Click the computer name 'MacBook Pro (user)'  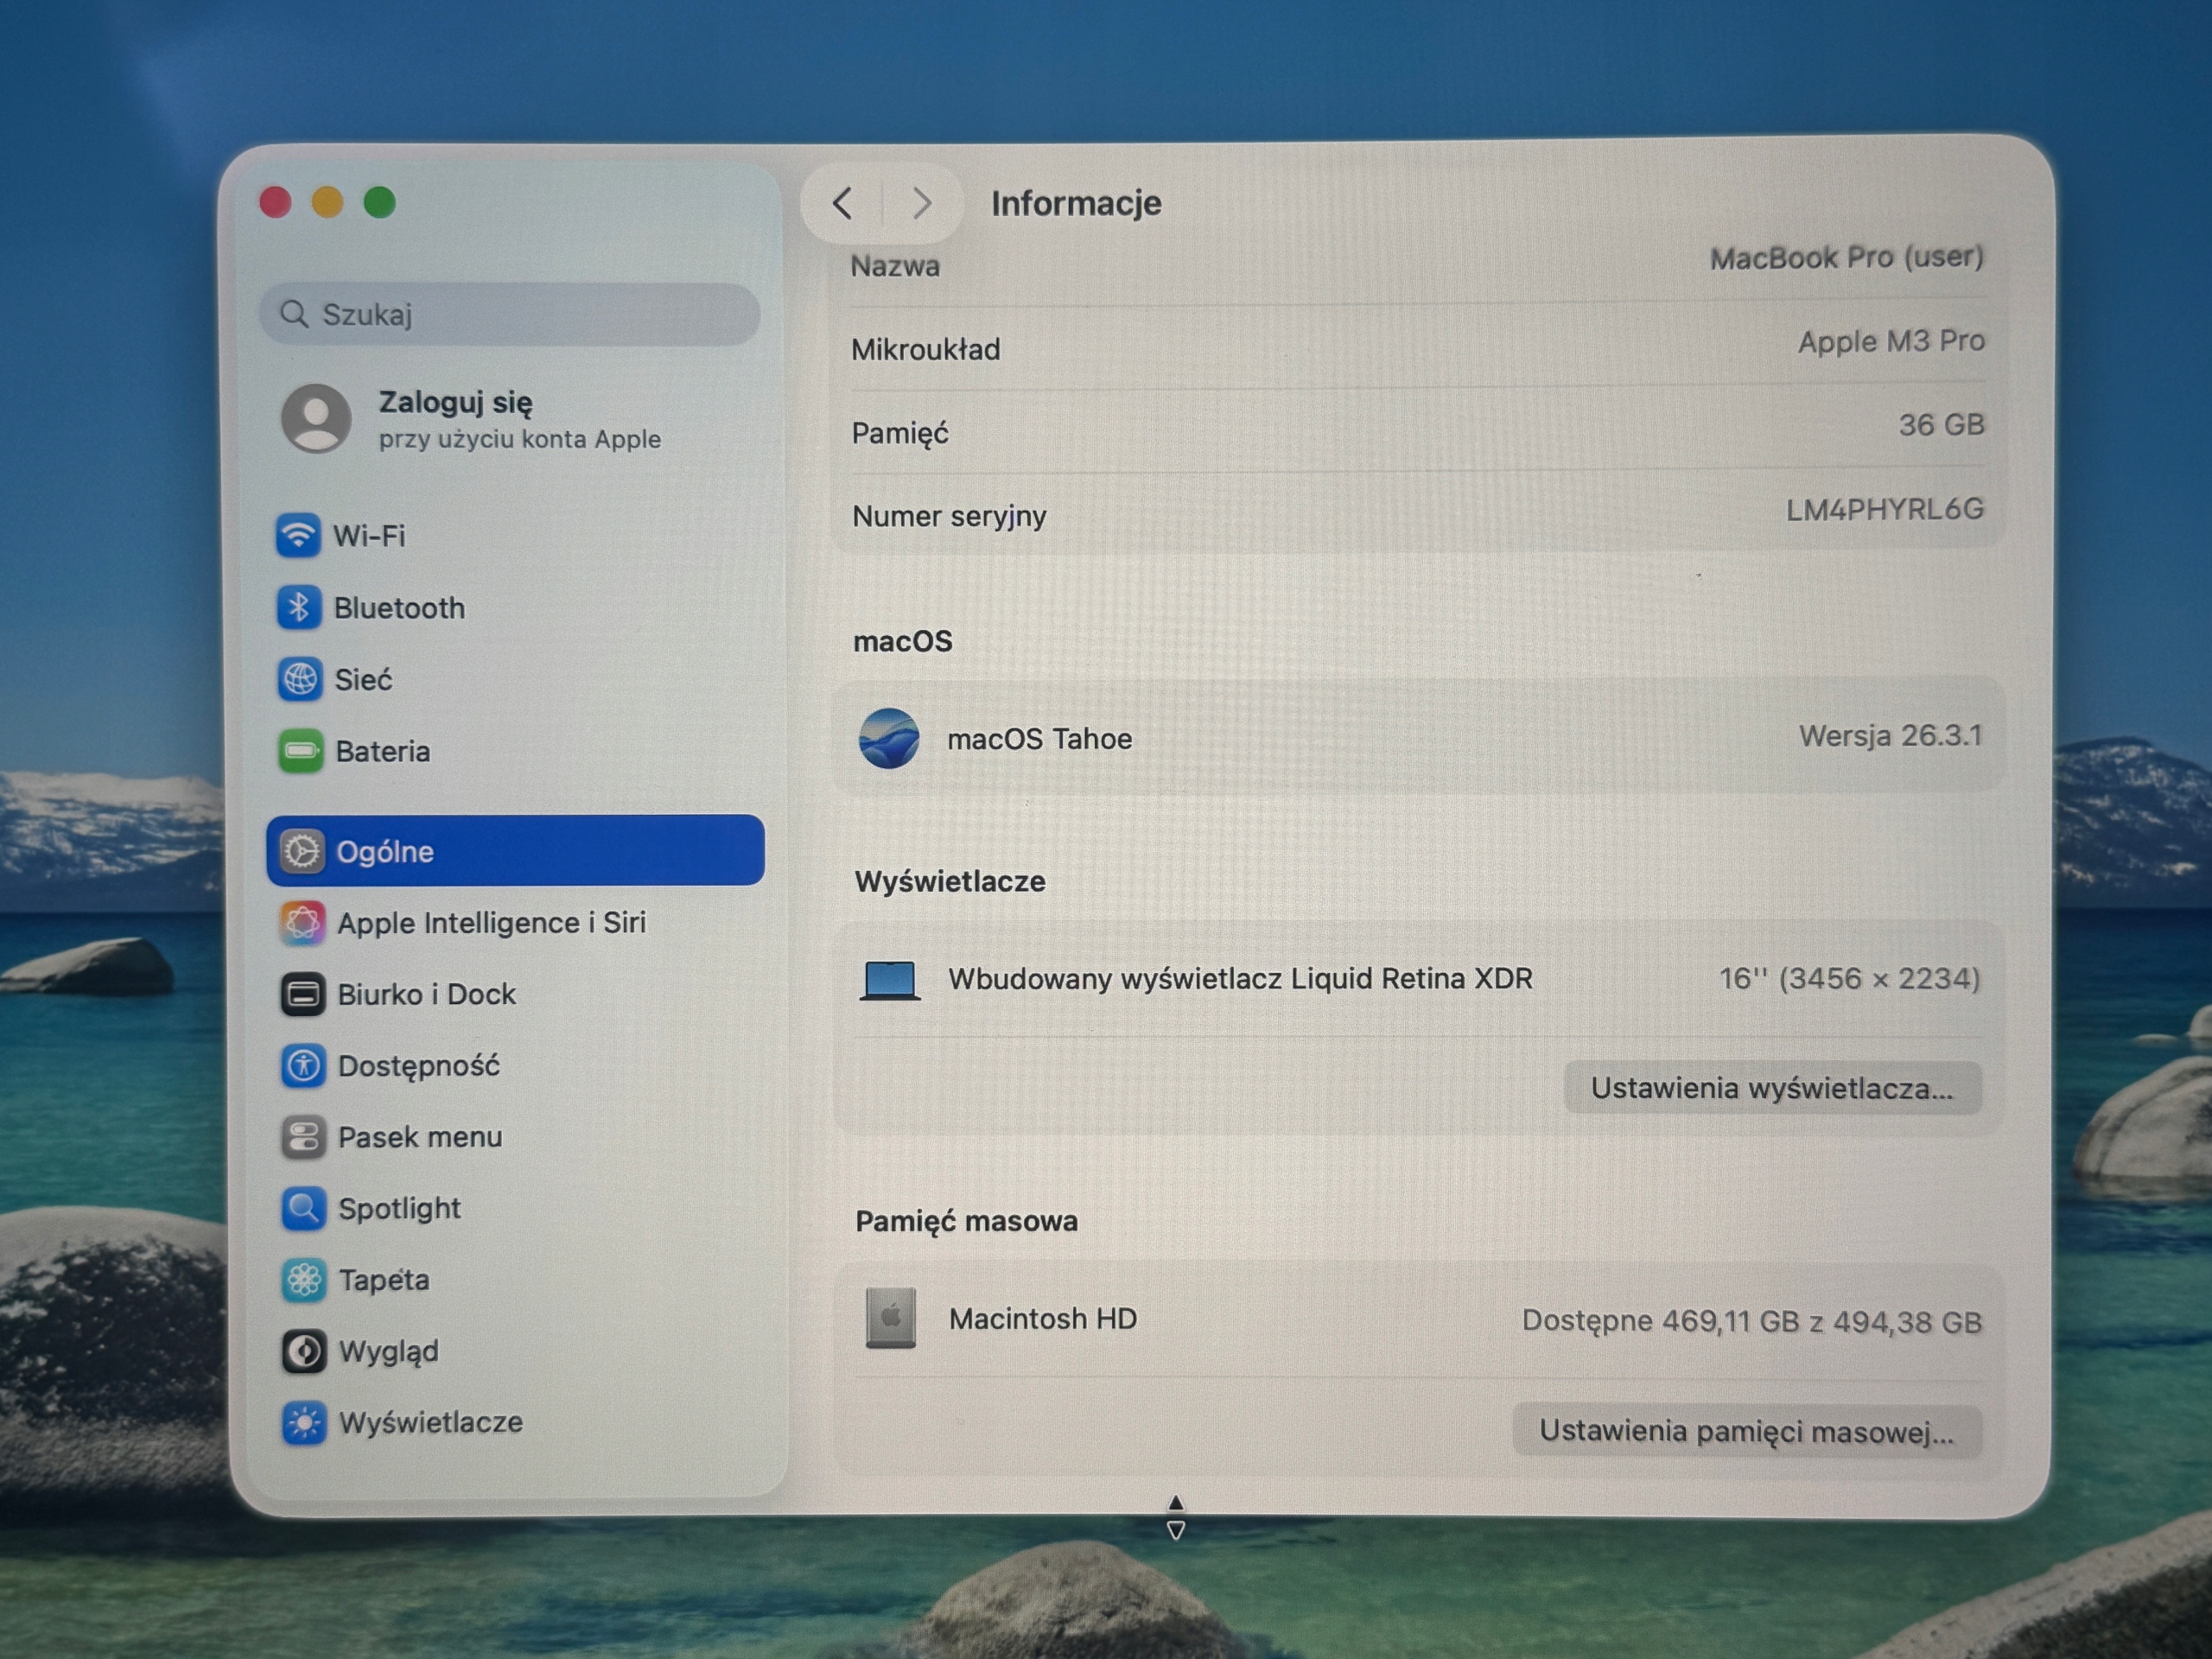pyautogui.click(x=1846, y=257)
